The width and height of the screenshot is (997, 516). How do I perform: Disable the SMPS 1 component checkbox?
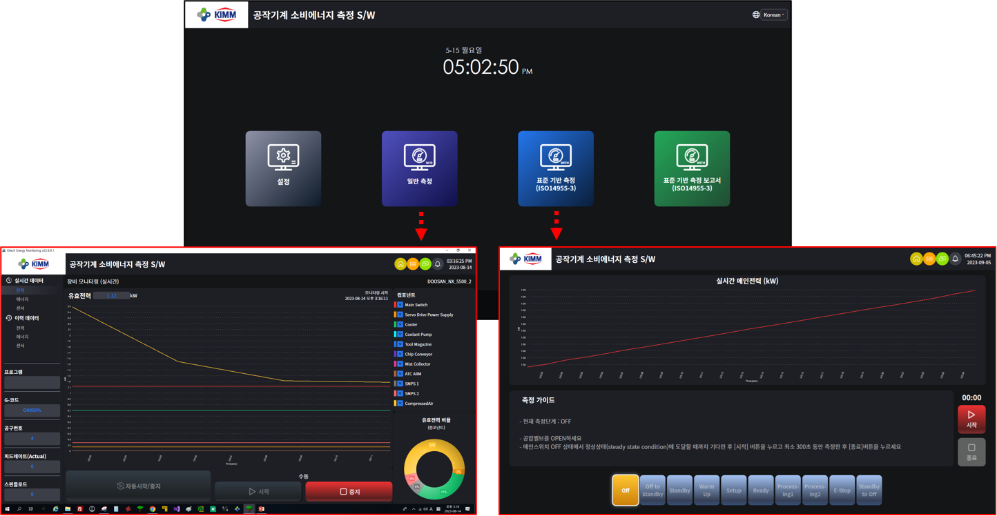[x=399, y=383]
